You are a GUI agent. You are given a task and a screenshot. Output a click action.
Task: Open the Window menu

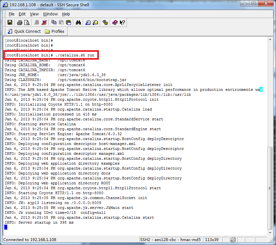tap(50, 14)
